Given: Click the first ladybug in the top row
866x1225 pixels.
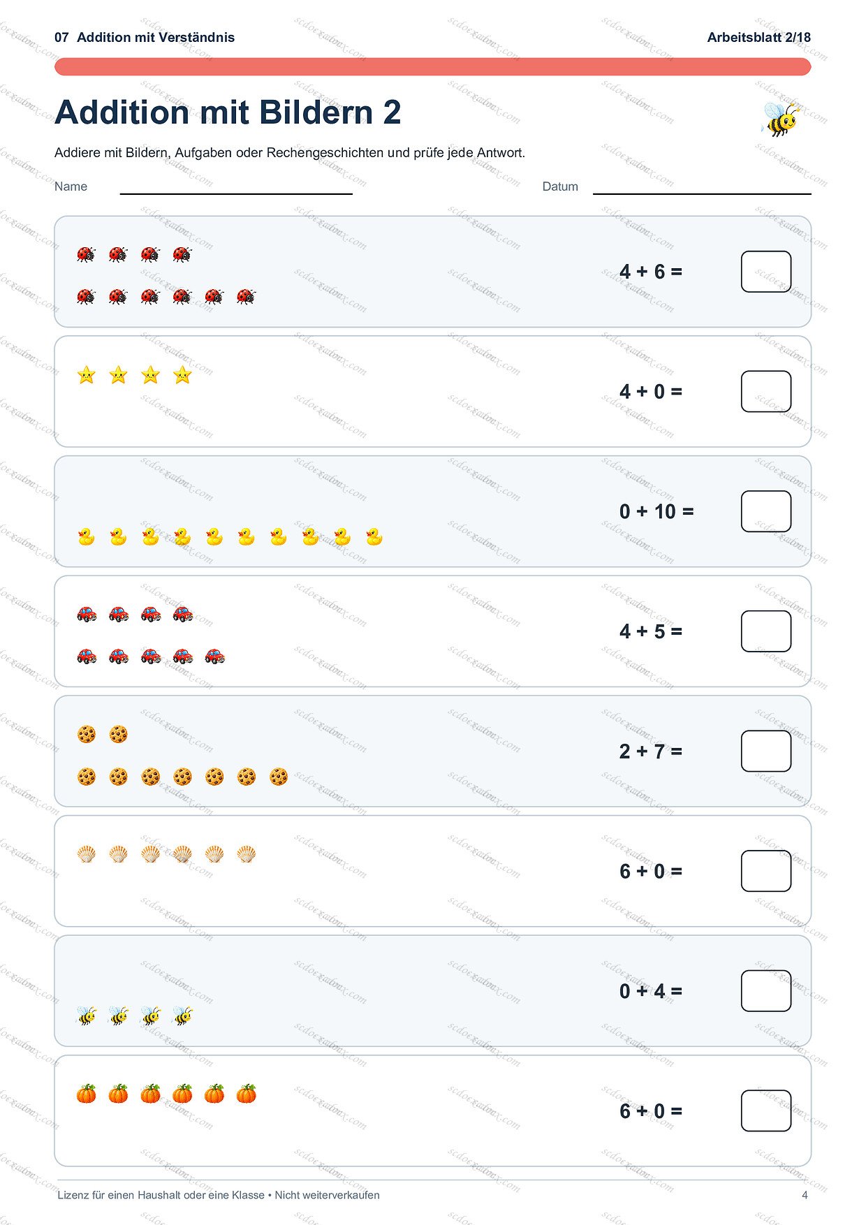Looking at the screenshot, I should click(86, 254).
